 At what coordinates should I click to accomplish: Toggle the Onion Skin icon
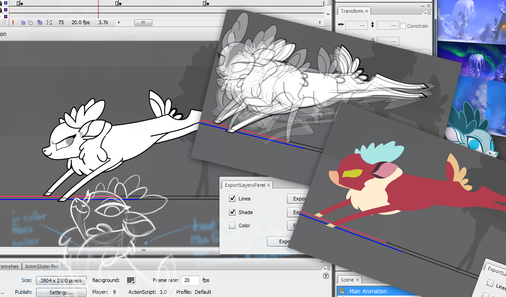tap(23, 22)
